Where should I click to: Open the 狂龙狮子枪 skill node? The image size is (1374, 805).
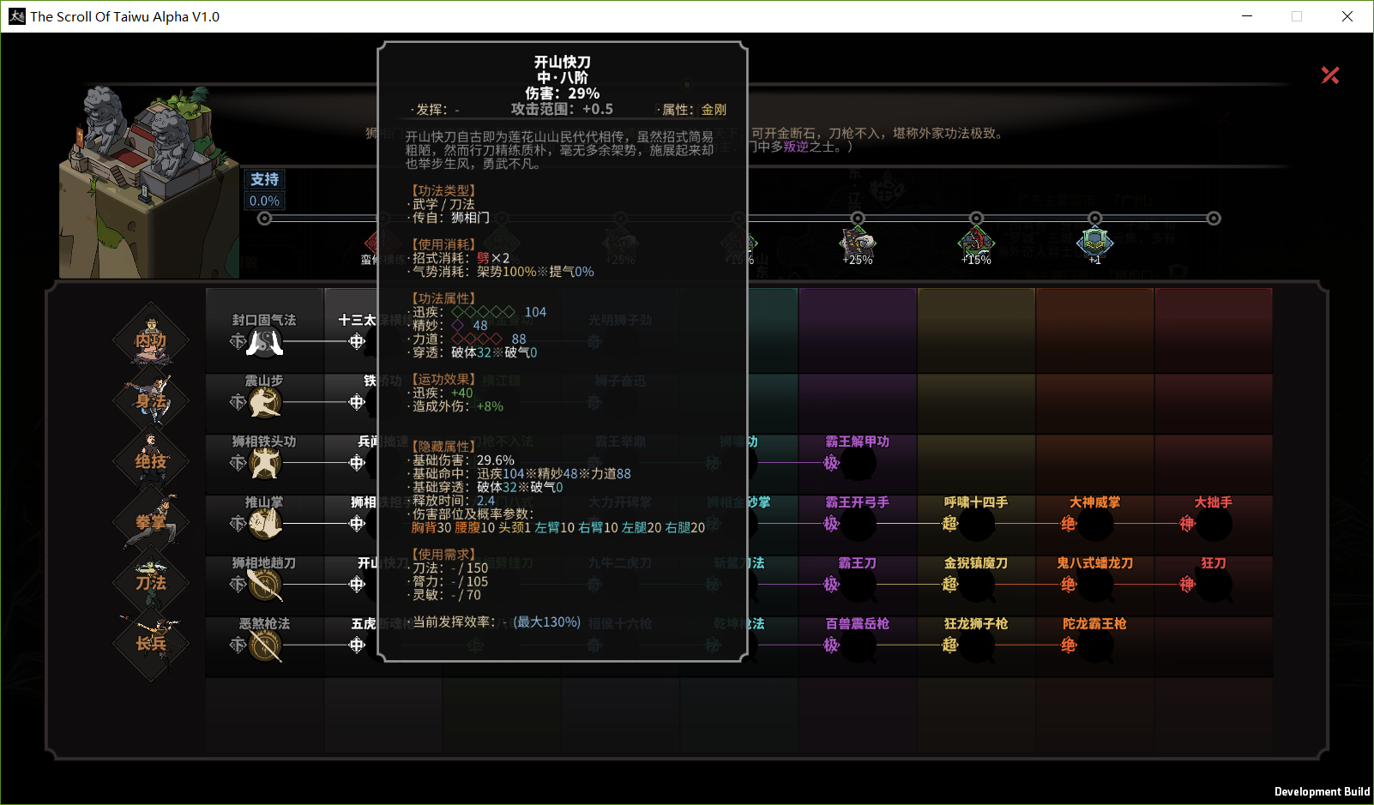click(x=976, y=646)
